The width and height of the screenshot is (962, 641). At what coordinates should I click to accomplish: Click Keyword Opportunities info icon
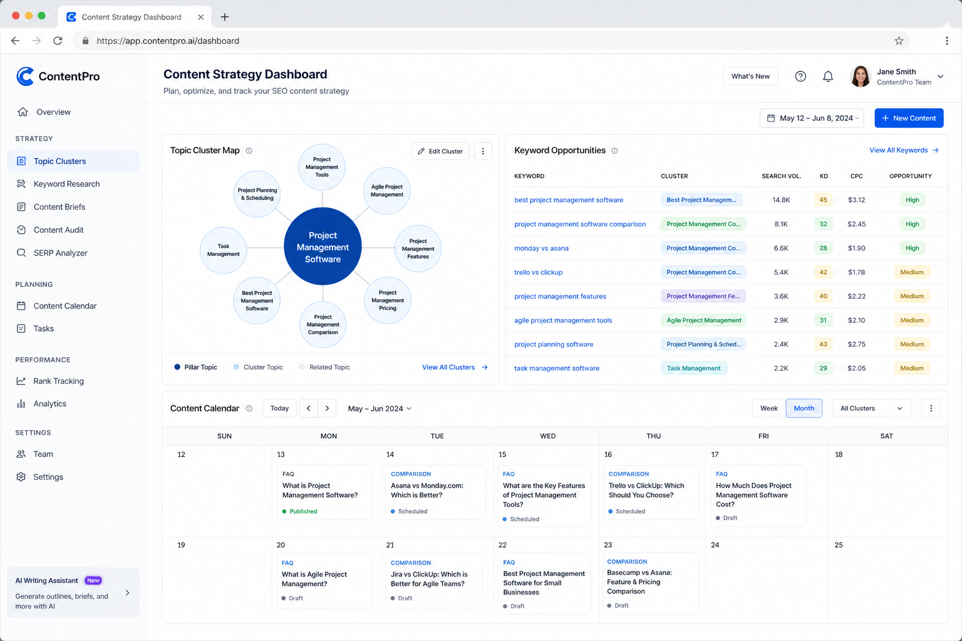coord(614,151)
